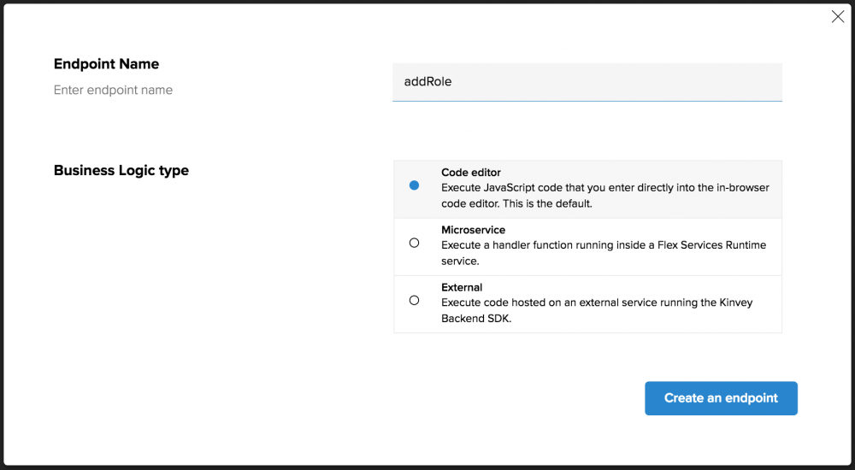Select the External radio button
Screen dimensions: 855x470
click(x=415, y=300)
